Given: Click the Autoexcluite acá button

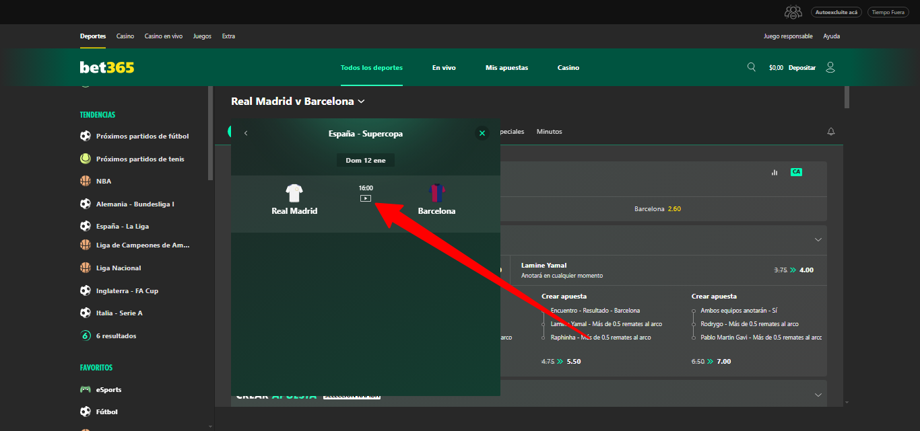Looking at the screenshot, I should (x=836, y=12).
